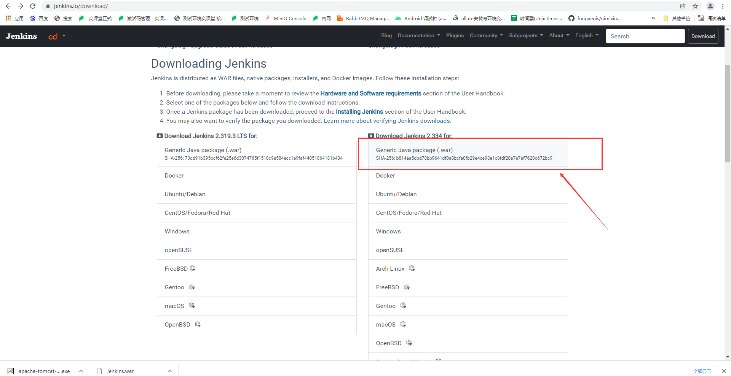Download weekly 2.334 Generic Java package (.war)
Viewport: 731px width, 376px height.
tap(468, 154)
